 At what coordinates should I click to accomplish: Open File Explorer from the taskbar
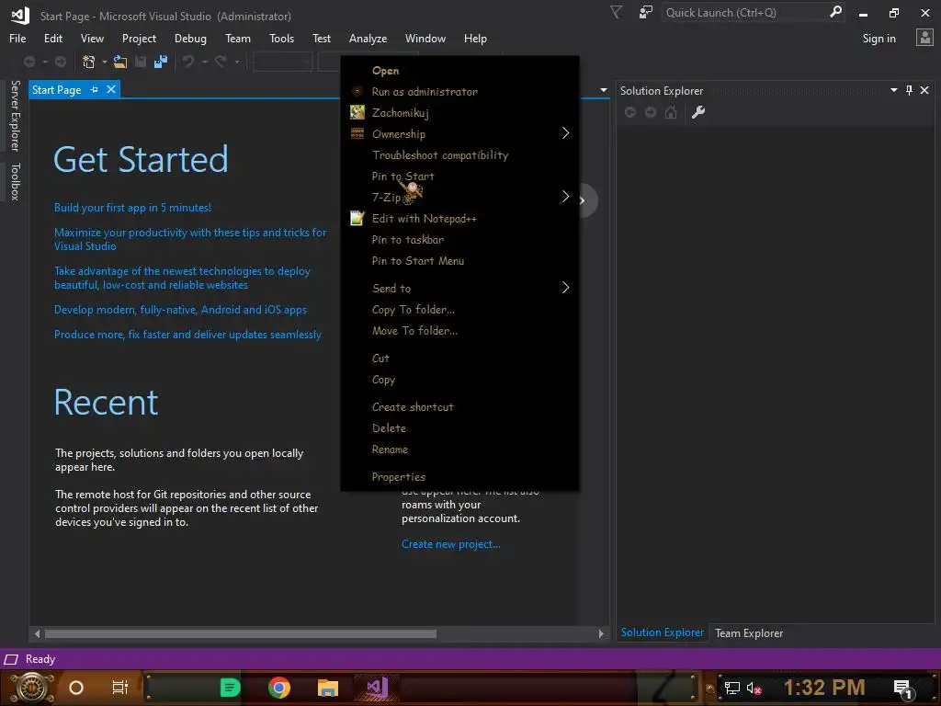[x=328, y=688]
